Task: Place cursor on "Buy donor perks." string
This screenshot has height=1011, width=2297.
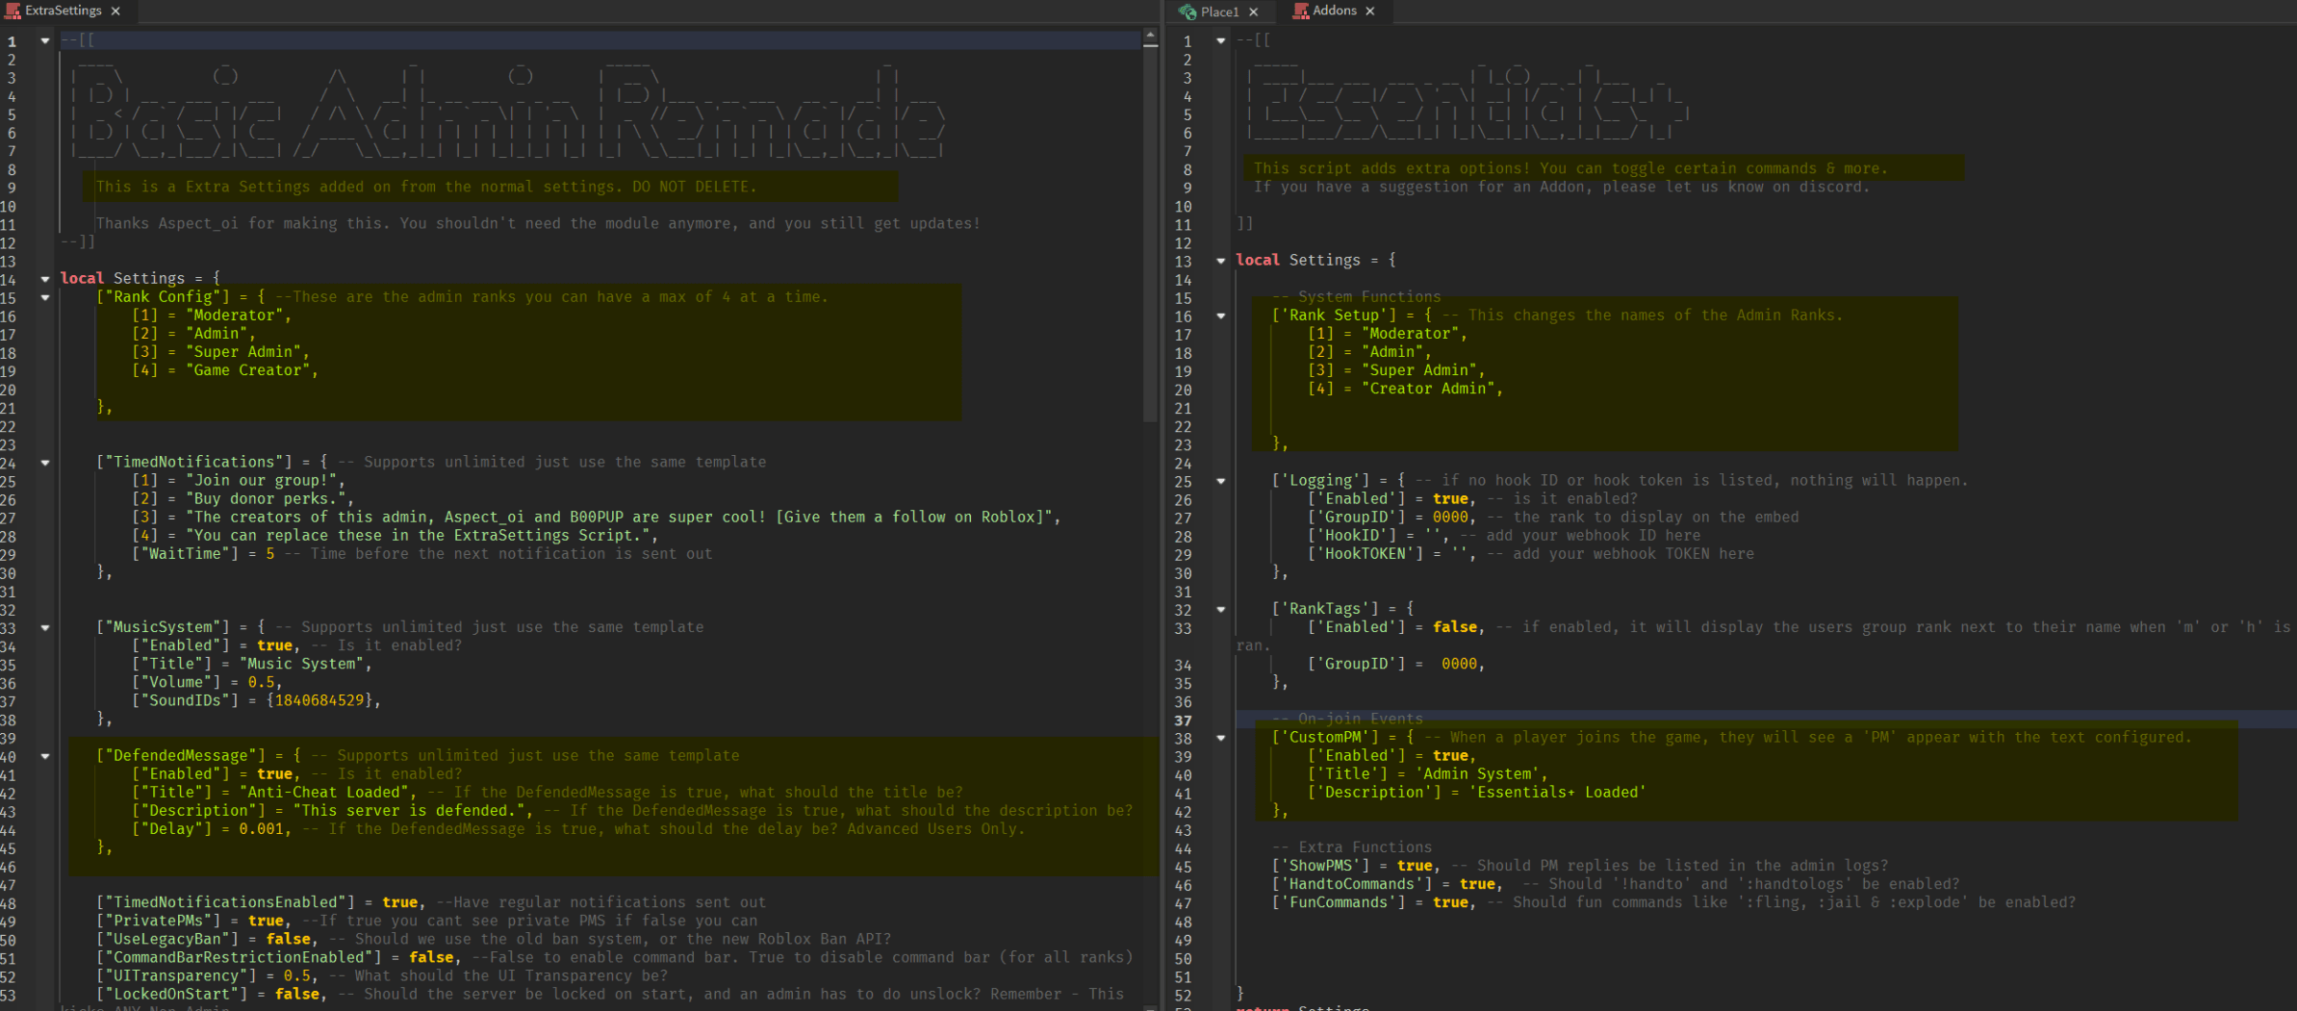Action: click(x=267, y=498)
